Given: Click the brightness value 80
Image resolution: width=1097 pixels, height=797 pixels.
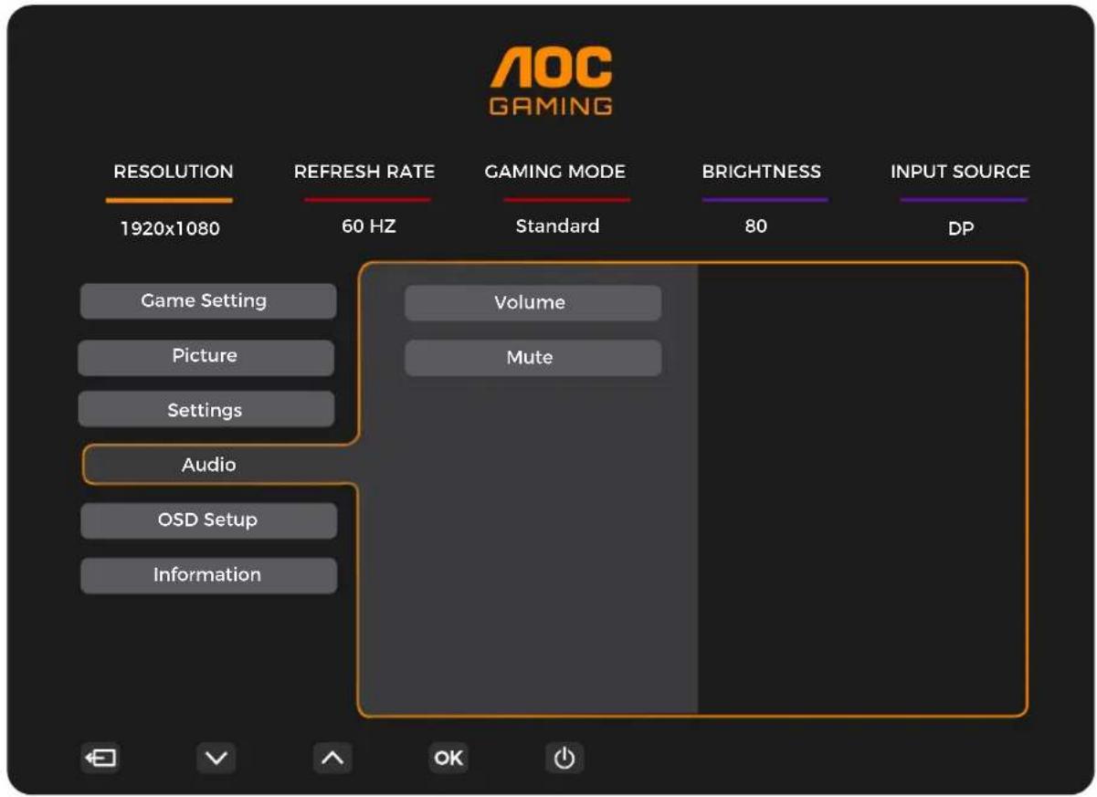Looking at the screenshot, I should [x=755, y=225].
